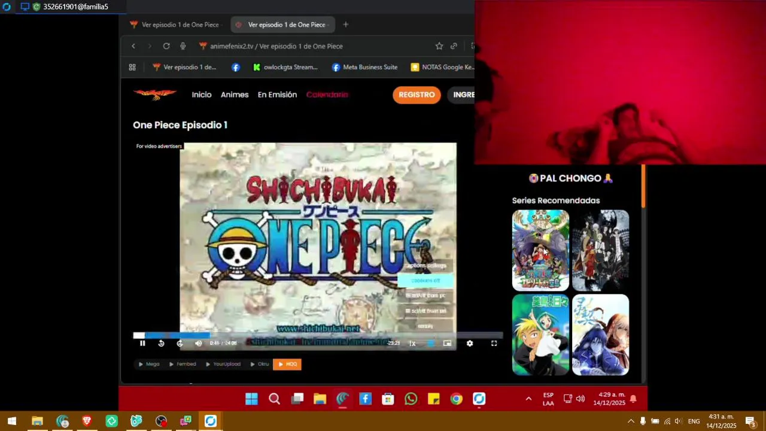Open local taskbar File Explorer
Image resolution: width=766 pixels, height=431 pixels.
37,421
